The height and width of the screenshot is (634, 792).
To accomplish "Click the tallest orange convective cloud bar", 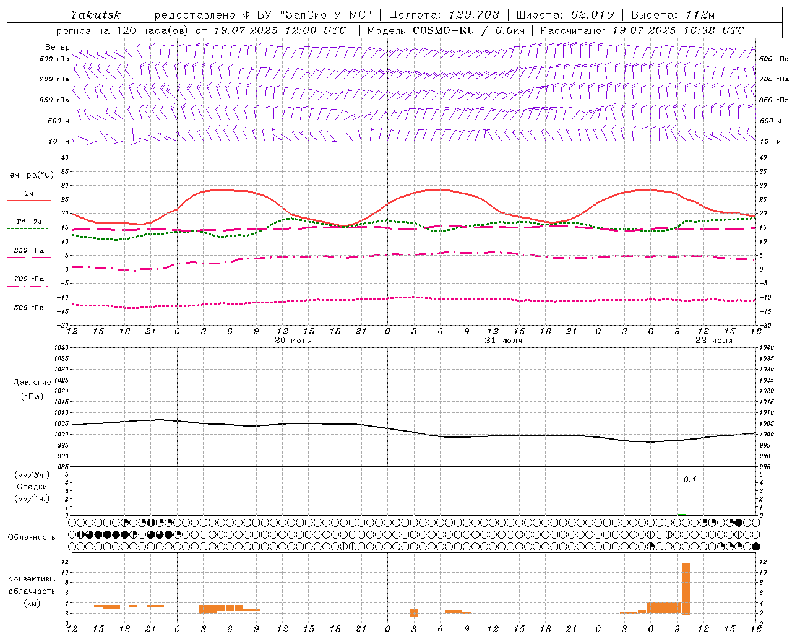I will pyautogui.click(x=686, y=589).
